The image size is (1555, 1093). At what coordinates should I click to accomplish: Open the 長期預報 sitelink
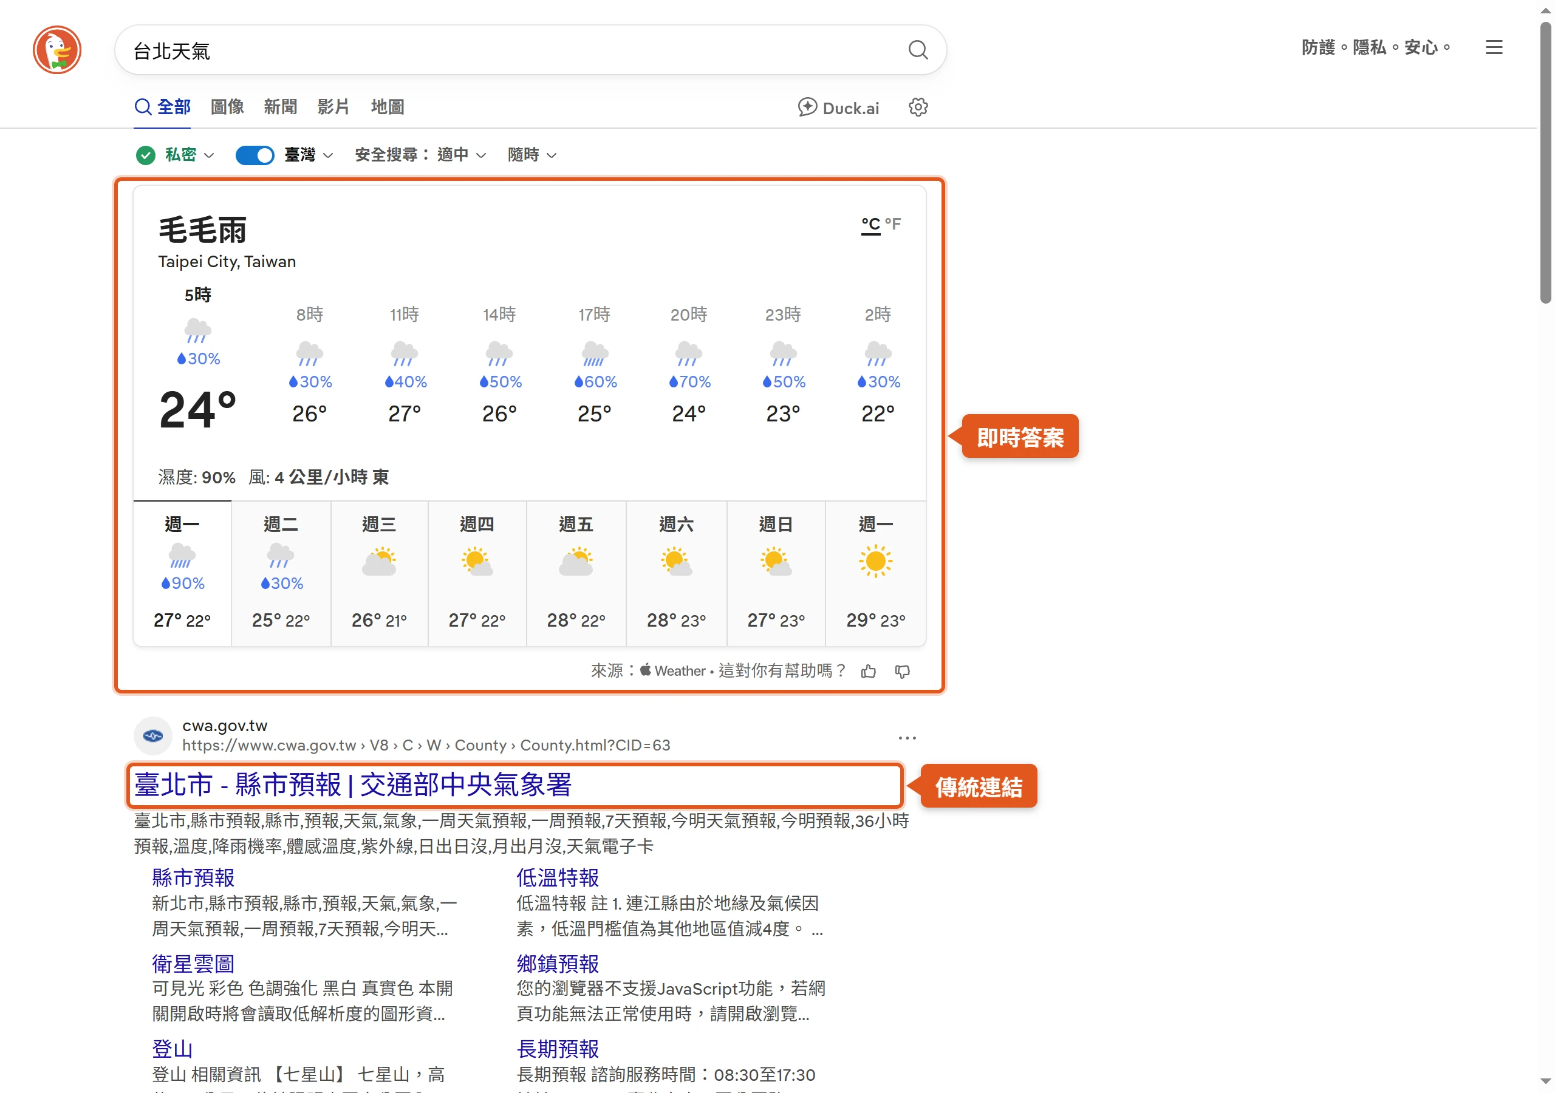tap(558, 1050)
